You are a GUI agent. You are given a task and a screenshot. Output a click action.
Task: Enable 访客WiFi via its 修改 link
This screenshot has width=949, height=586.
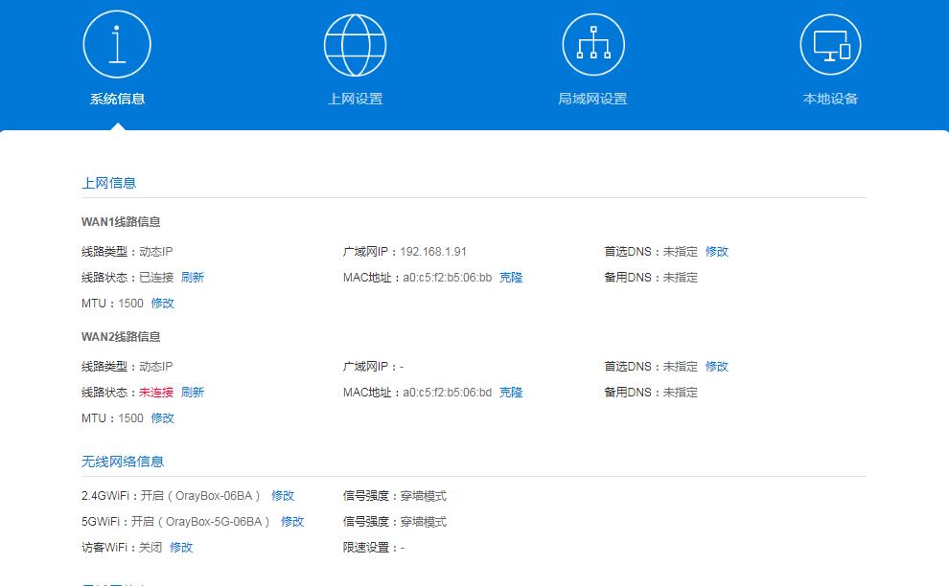tap(181, 547)
